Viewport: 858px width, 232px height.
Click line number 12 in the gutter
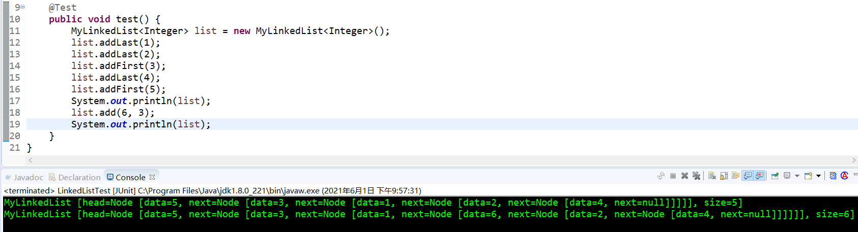tap(15, 43)
